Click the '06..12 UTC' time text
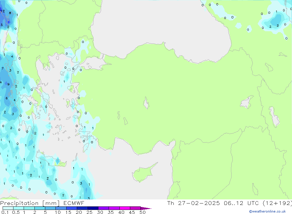 click(241, 203)
